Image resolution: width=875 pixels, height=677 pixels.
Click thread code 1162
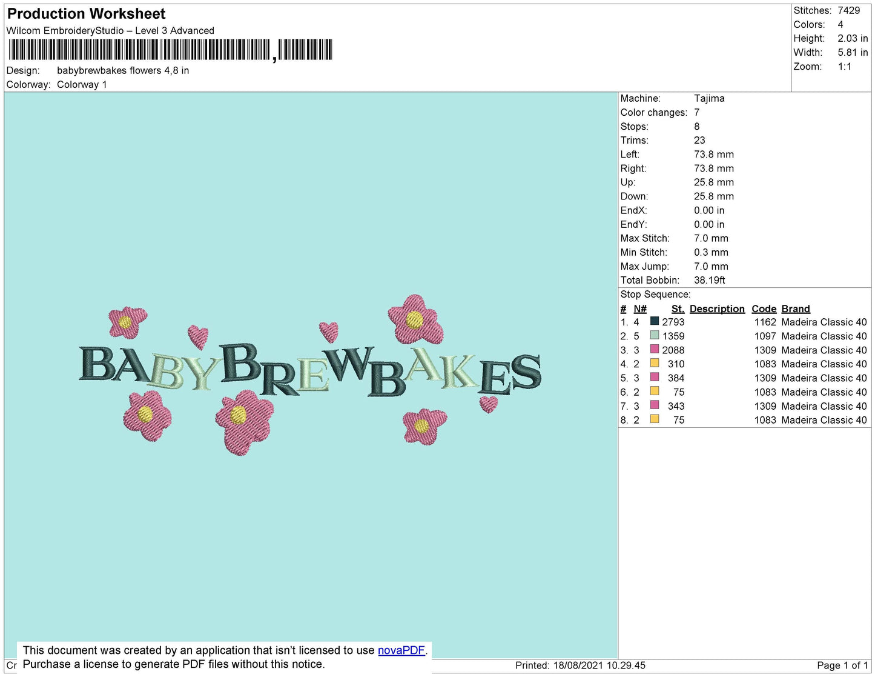765,322
